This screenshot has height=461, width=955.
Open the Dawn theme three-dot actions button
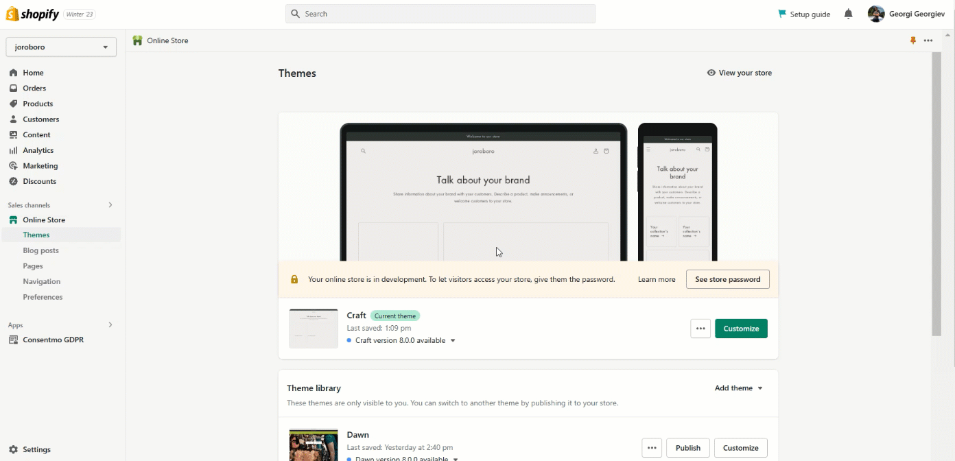point(652,448)
